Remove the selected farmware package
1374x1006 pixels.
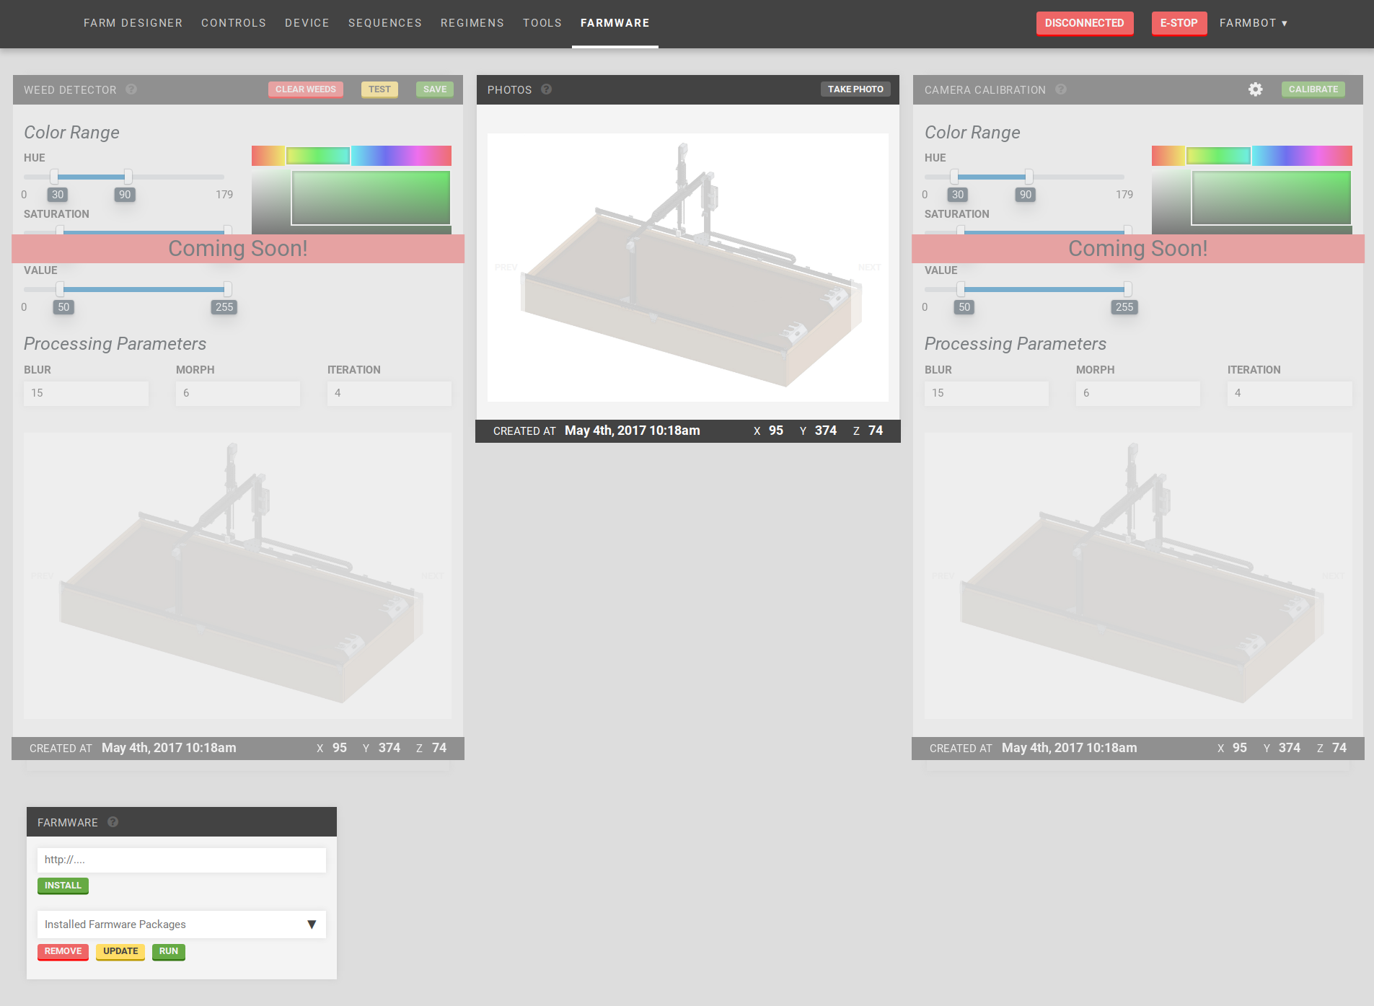pos(63,951)
